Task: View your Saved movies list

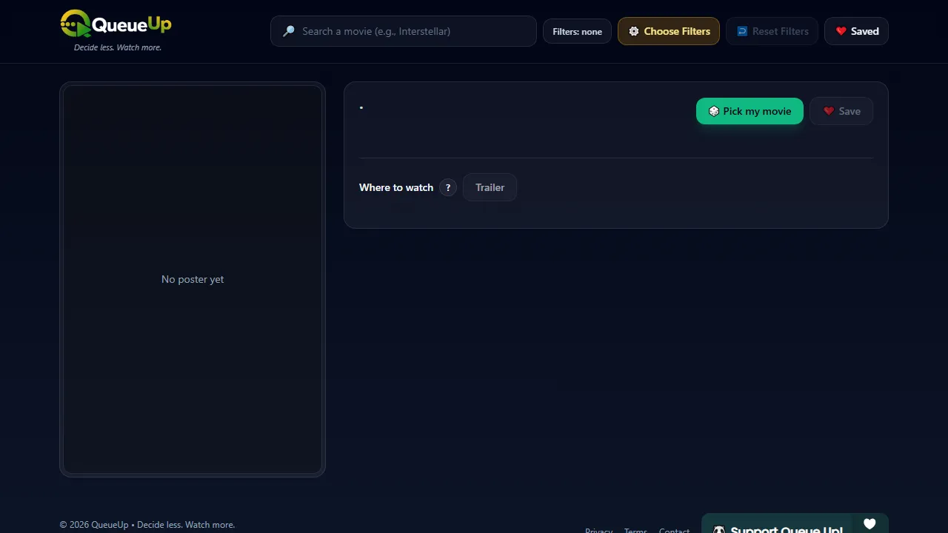Action: click(856, 31)
